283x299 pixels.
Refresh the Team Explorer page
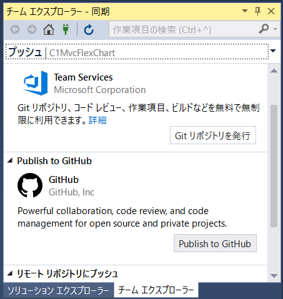(x=89, y=29)
